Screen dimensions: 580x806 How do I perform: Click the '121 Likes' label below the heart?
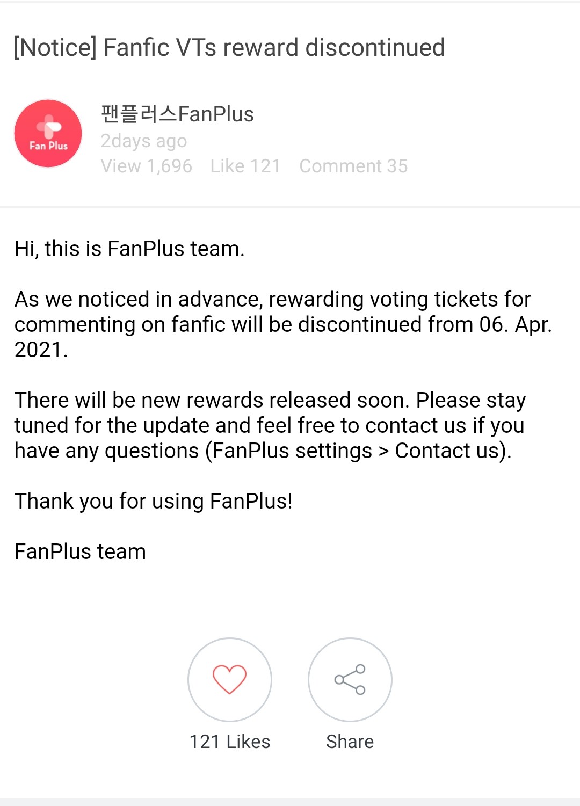tap(229, 742)
